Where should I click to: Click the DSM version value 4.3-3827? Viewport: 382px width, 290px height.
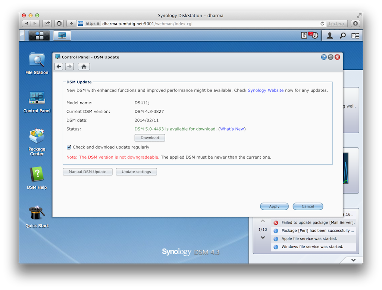(149, 111)
